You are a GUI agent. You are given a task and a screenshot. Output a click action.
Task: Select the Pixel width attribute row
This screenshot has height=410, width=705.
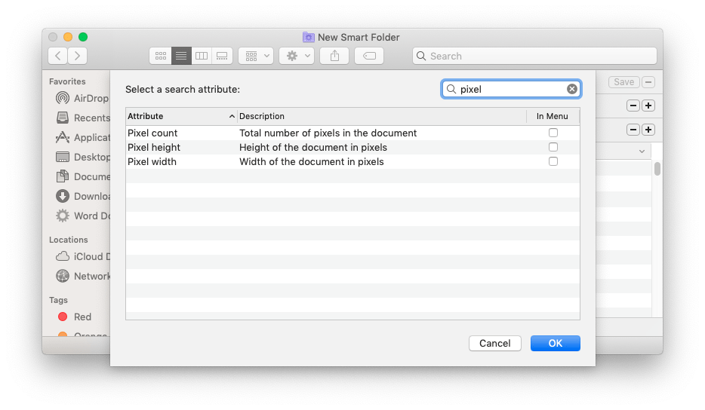[x=353, y=162]
